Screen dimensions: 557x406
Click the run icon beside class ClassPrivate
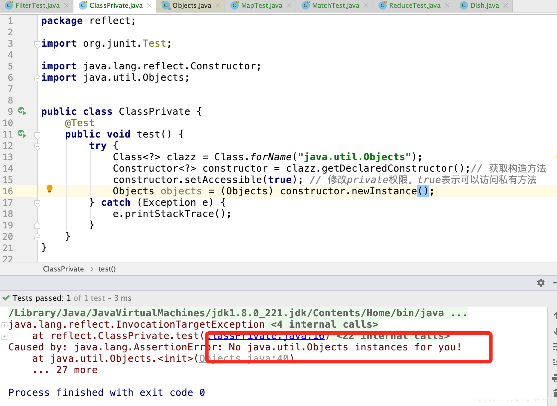coord(22,111)
